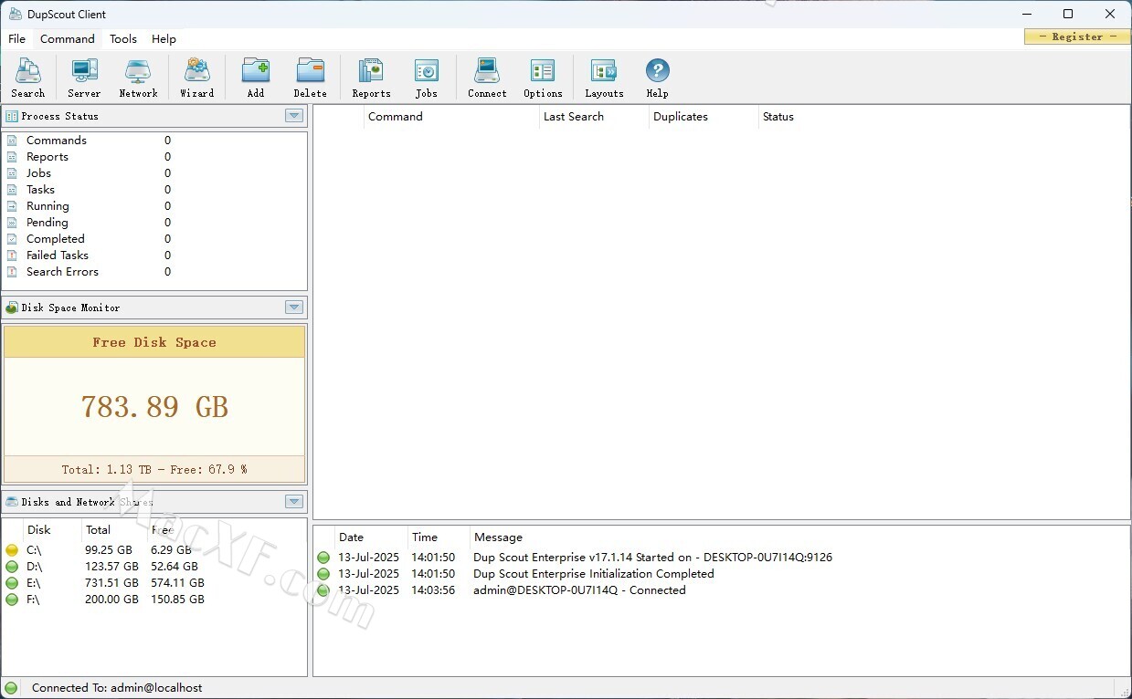Click the green icon beside the Started on message
Image resolution: width=1132 pixels, height=699 pixels.
[x=323, y=558]
